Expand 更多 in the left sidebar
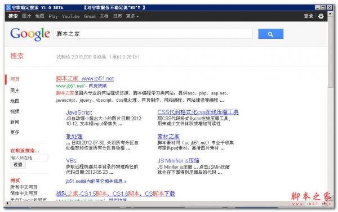Screen dimensions: 338x212 15,132
